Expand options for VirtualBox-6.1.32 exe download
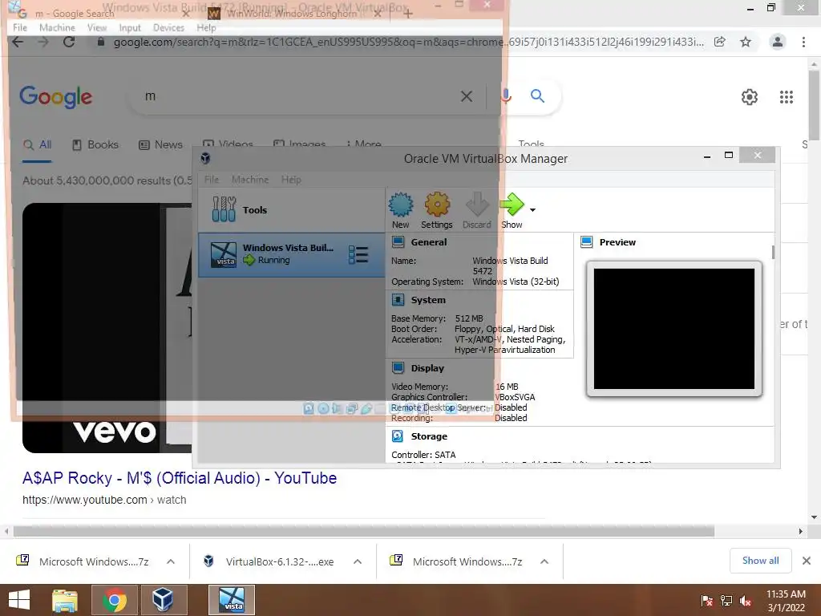This screenshot has height=616, width=821. click(358, 561)
